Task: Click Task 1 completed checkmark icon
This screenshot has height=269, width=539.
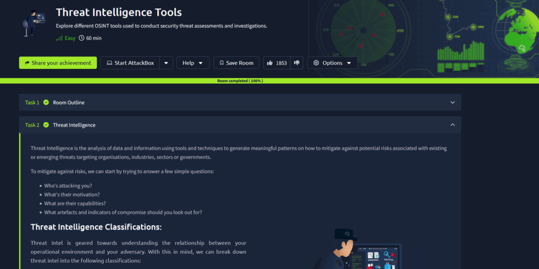Action: pos(46,103)
